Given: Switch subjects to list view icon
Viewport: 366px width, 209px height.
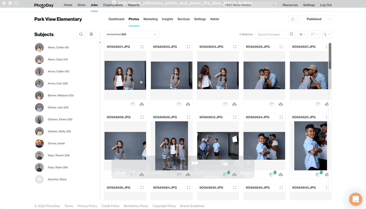Looking at the screenshot, I should [91, 34].
